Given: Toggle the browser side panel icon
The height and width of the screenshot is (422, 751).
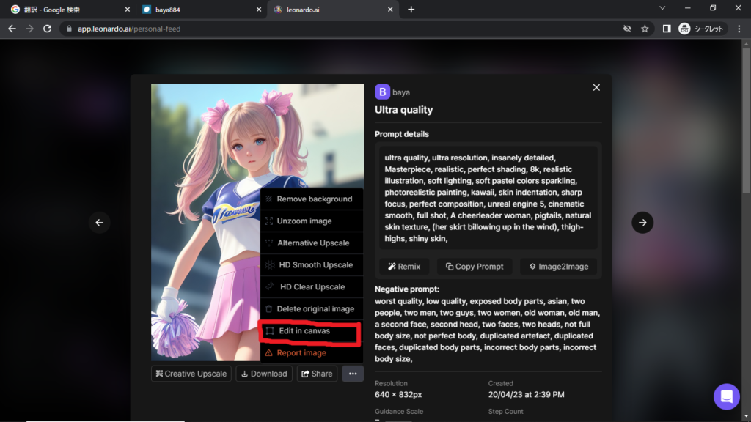Looking at the screenshot, I should (667, 29).
